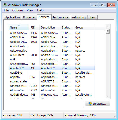
Task: Click PID 468 cell
Action: tap(33, 64)
